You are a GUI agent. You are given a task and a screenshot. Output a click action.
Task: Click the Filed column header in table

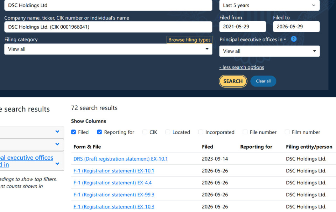(x=208, y=147)
